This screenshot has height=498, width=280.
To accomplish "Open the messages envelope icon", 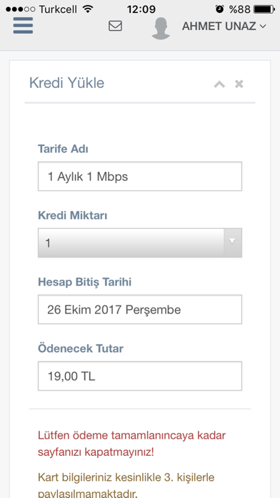I will [115, 26].
